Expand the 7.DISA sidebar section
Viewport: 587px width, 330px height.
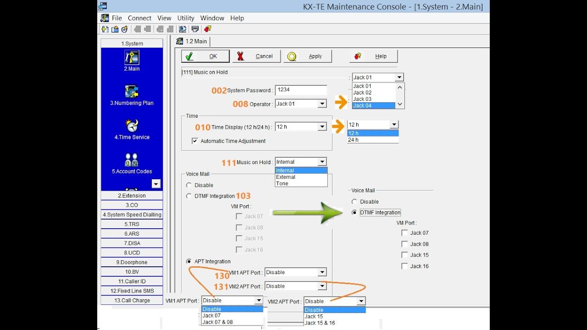[x=132, y=243]
